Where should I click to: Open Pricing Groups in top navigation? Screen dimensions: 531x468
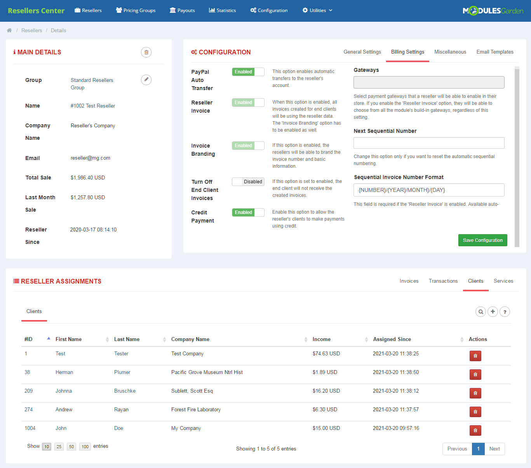coord(136,10)
